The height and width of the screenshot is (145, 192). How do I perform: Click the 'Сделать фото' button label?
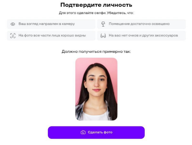pos(100,132)
